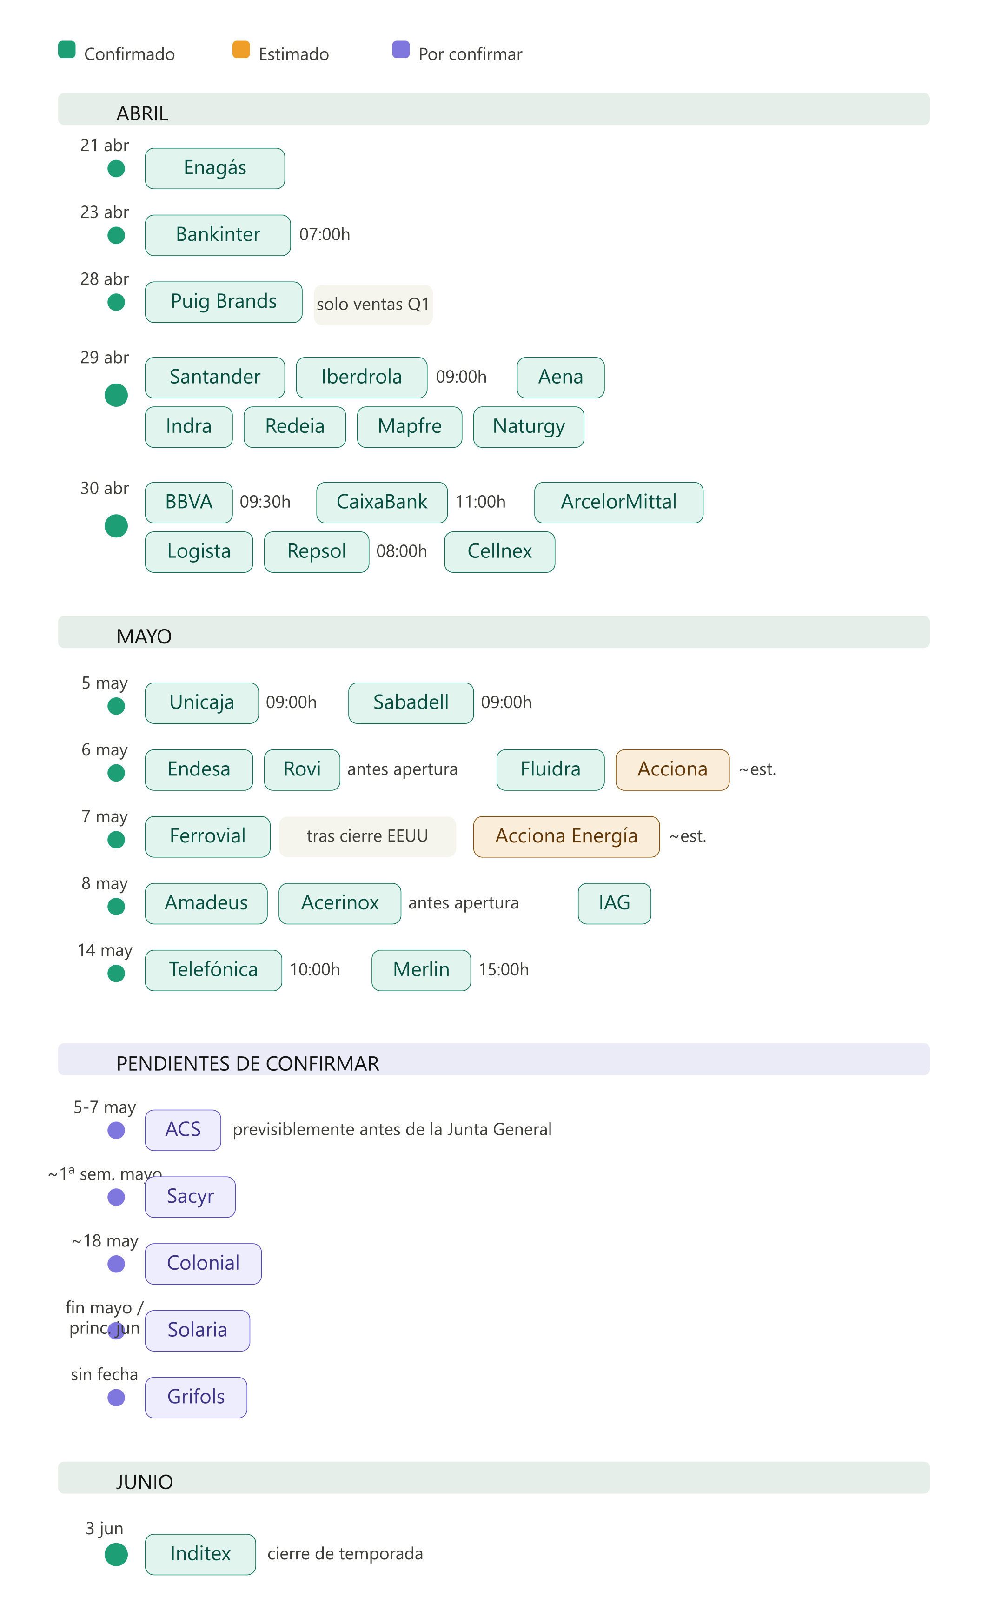Click the JUNIO section header
Viewport: 988px width, 1597px height.
coord(493,1478)
